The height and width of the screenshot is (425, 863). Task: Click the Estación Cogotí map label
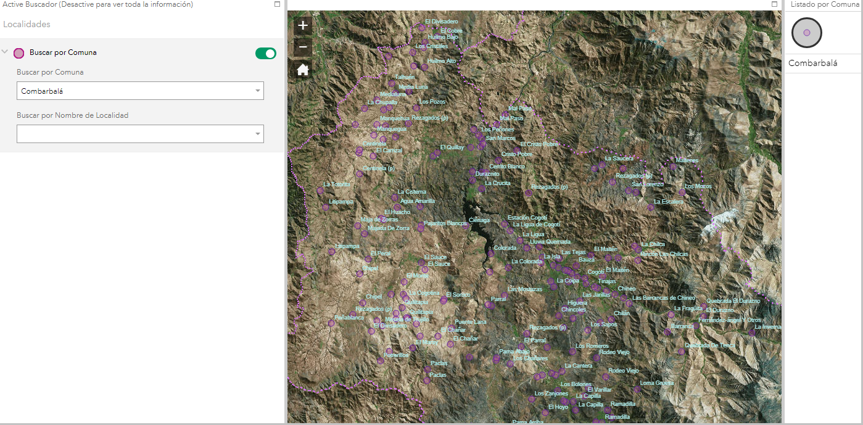click(527, 218)
